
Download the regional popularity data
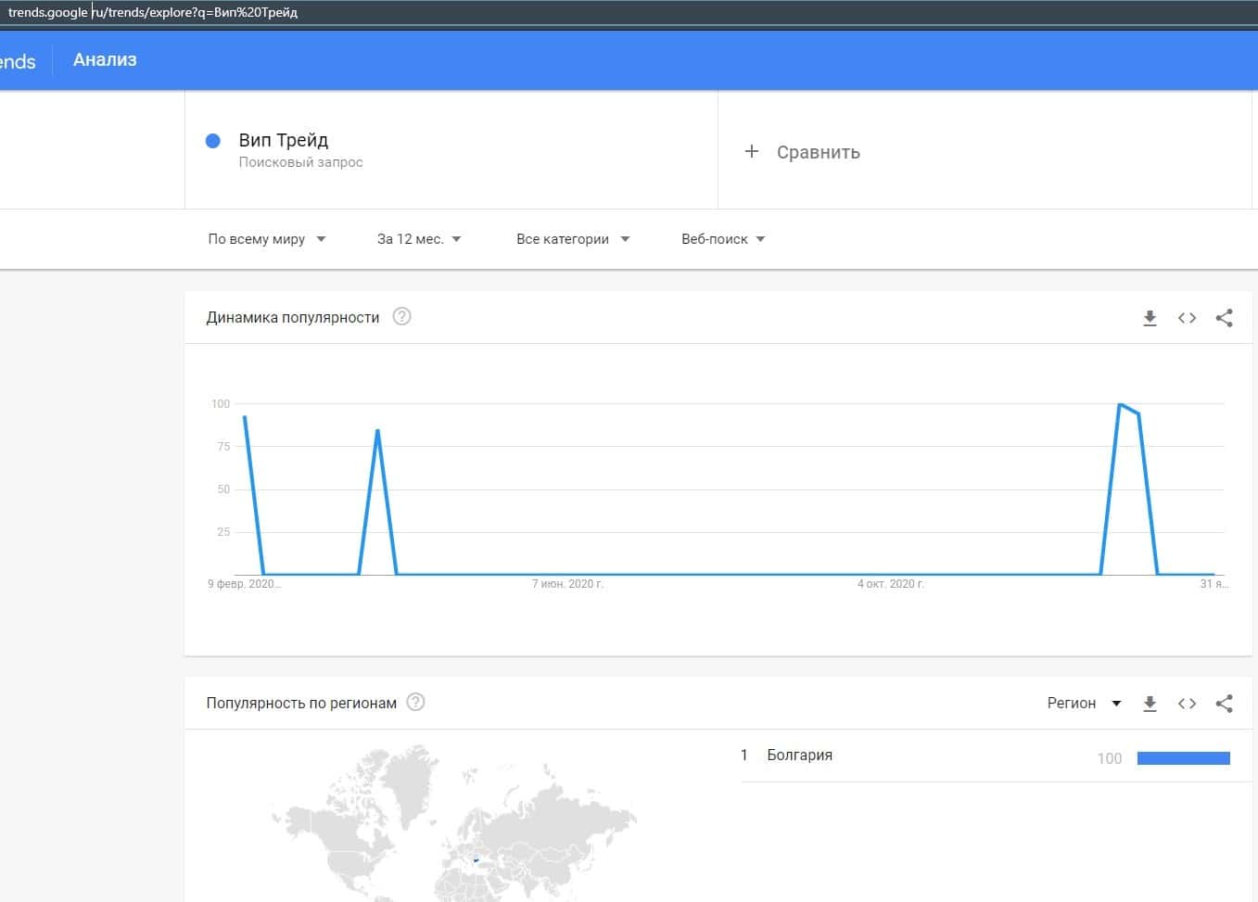coord(1150,704)
